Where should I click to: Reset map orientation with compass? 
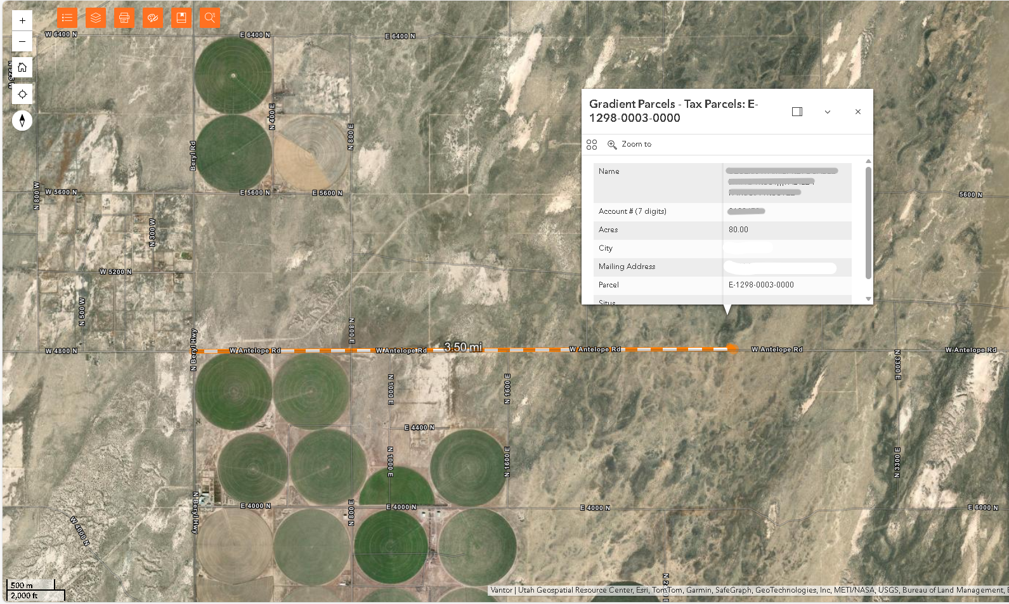click(x=22, y=121)
